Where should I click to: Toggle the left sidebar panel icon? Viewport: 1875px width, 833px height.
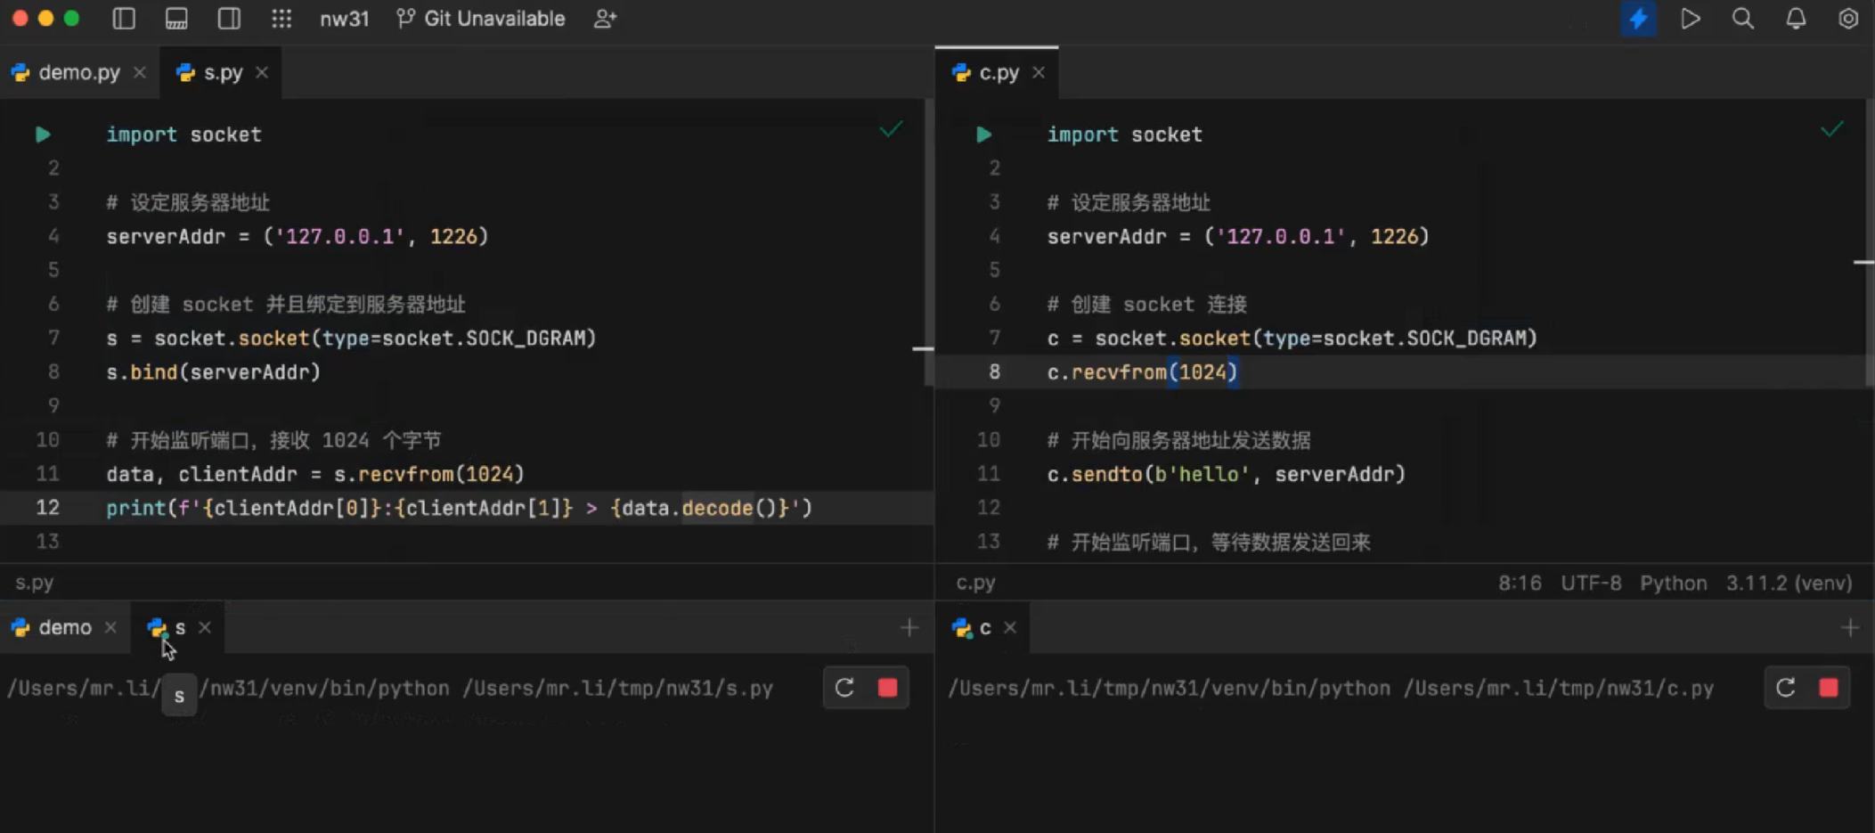click(124, 19)
